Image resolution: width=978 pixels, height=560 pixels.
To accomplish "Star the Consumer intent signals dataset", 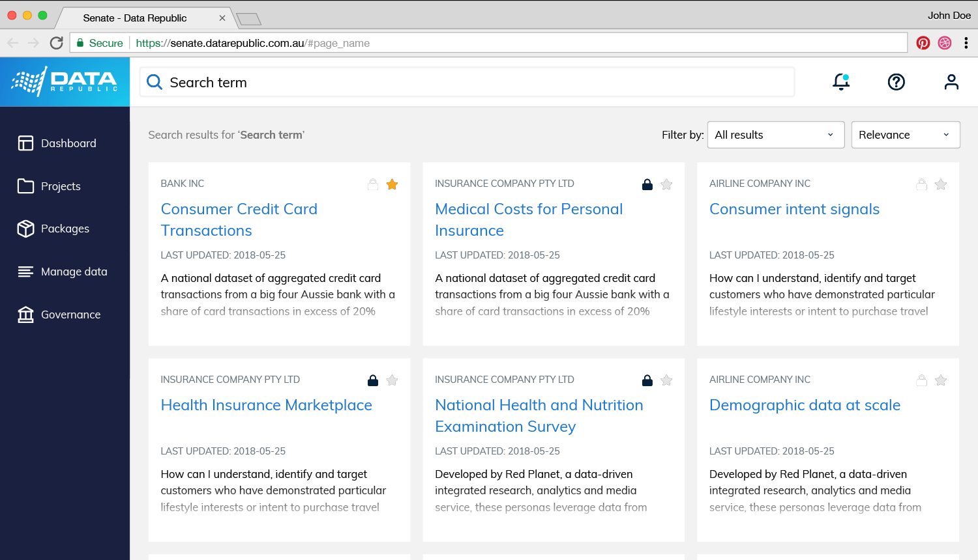I will click(x=941, y=184).
